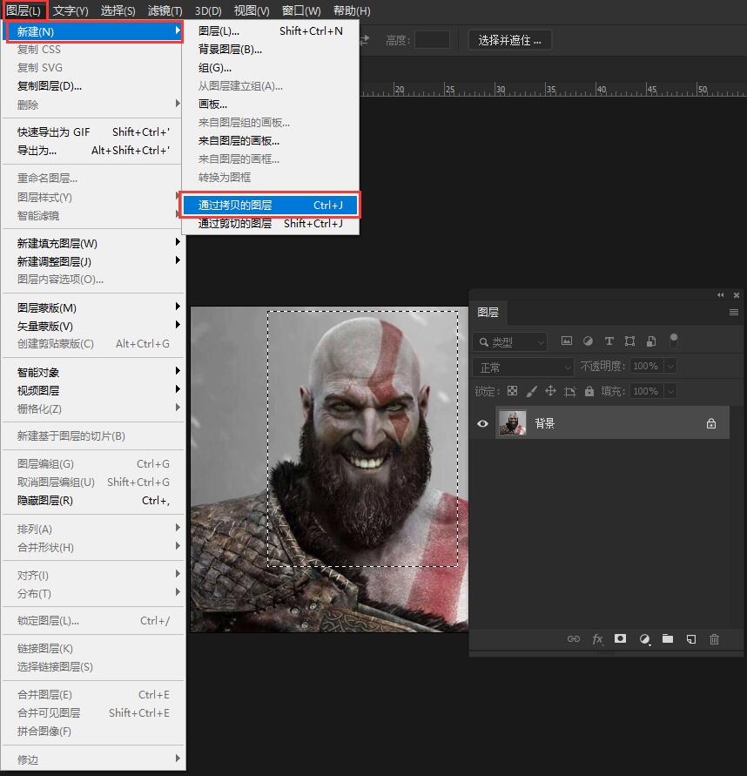
Task: Open the 文字(Y) menu
Action: tap(71, 10)
